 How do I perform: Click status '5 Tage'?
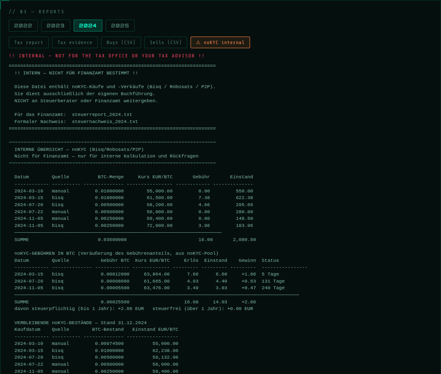[270, 274]
